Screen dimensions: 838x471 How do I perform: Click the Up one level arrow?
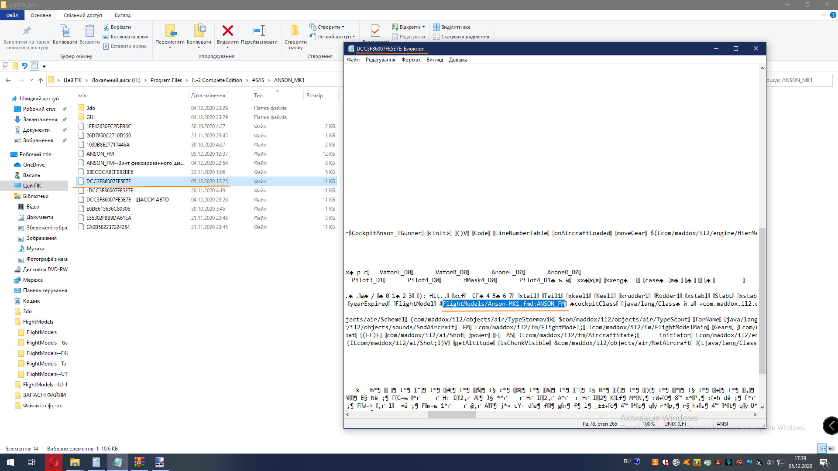coord(41,80)
